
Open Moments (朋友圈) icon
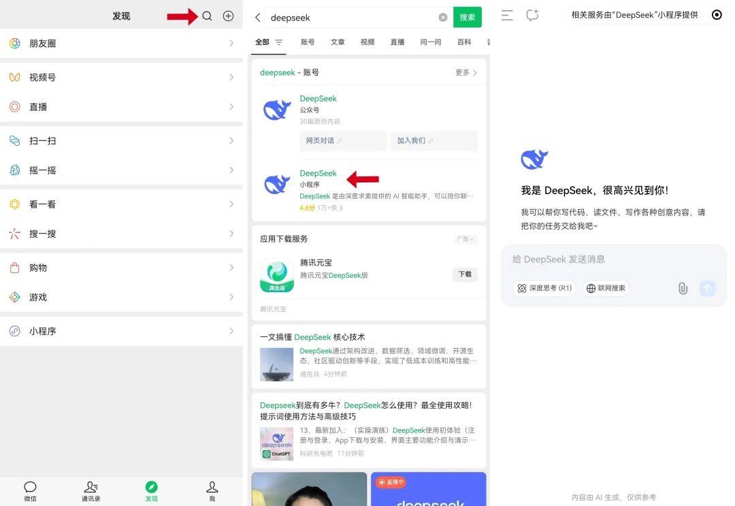pyautogui.click(x=15, y=44)
